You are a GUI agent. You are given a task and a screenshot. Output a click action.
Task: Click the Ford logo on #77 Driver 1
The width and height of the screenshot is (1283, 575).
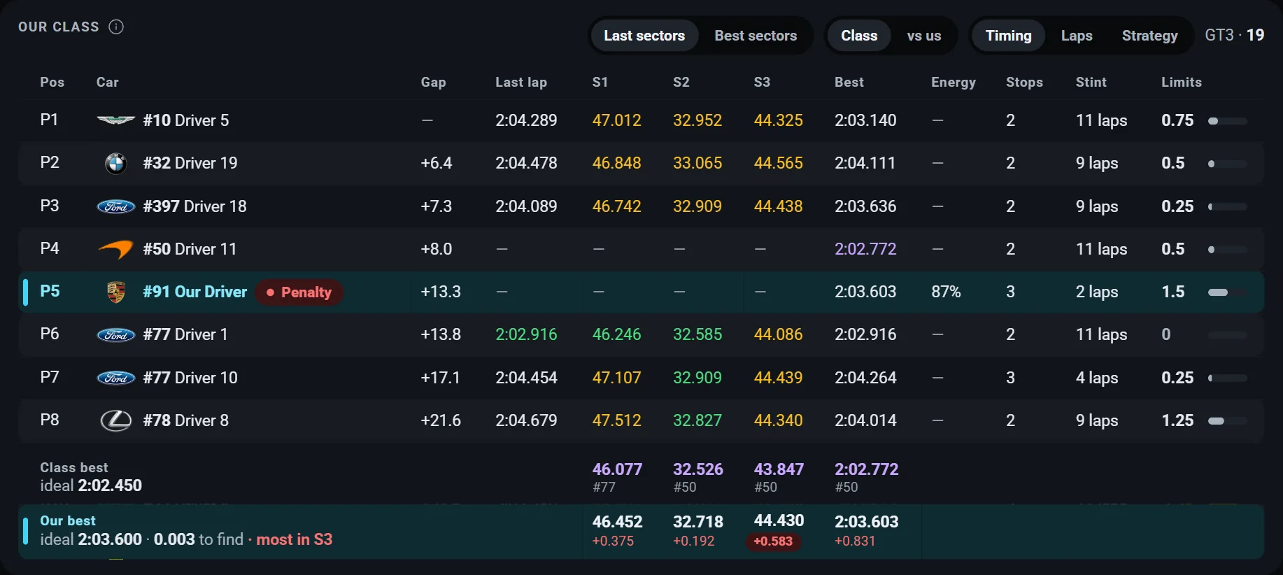[x=115, y=334]
